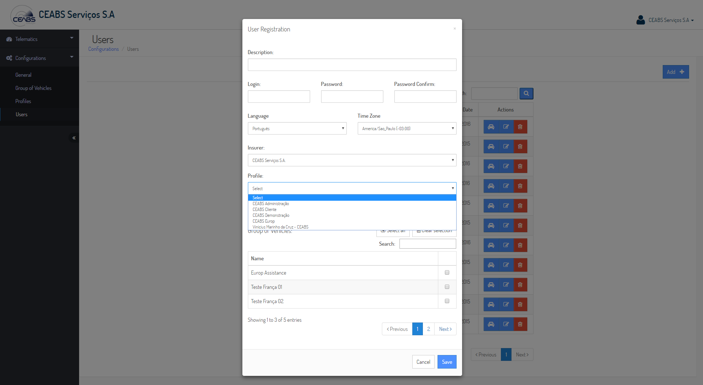Click the edit icon in third users table row
The image size is (703, 385).
pyautogui.click(x=506, y=166)
